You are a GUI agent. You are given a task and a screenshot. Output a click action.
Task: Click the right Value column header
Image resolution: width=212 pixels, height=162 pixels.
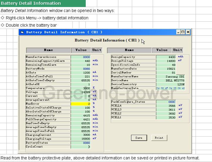coord(162,50)
